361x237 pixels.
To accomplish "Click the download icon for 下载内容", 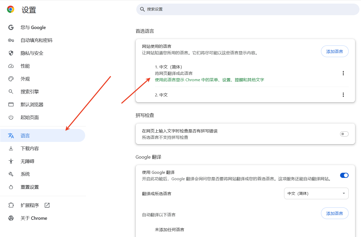I will pos(11,148).
